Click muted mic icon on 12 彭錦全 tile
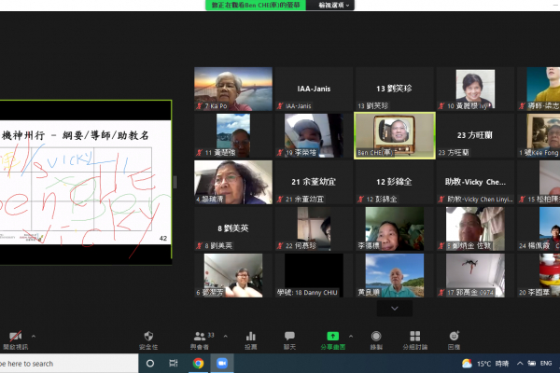The height and width of the screenshot is (373, 560). tap(360, 200)
